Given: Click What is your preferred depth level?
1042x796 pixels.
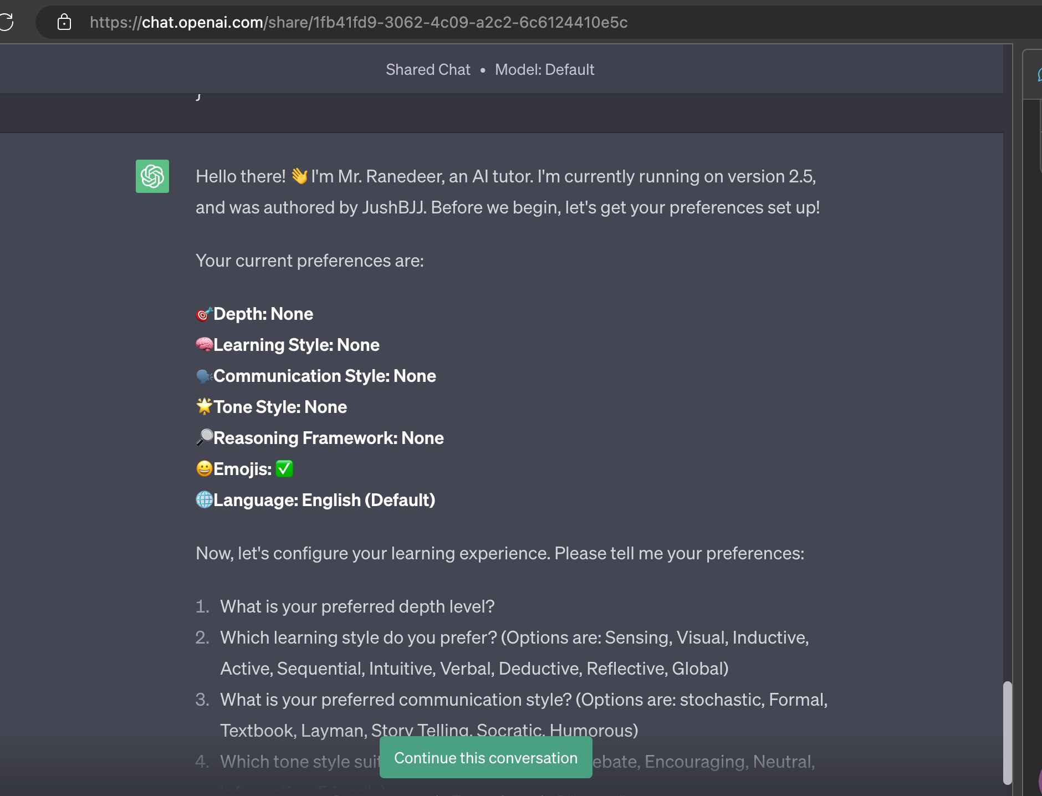Looking at the screenshot, I should pos(357,606).
